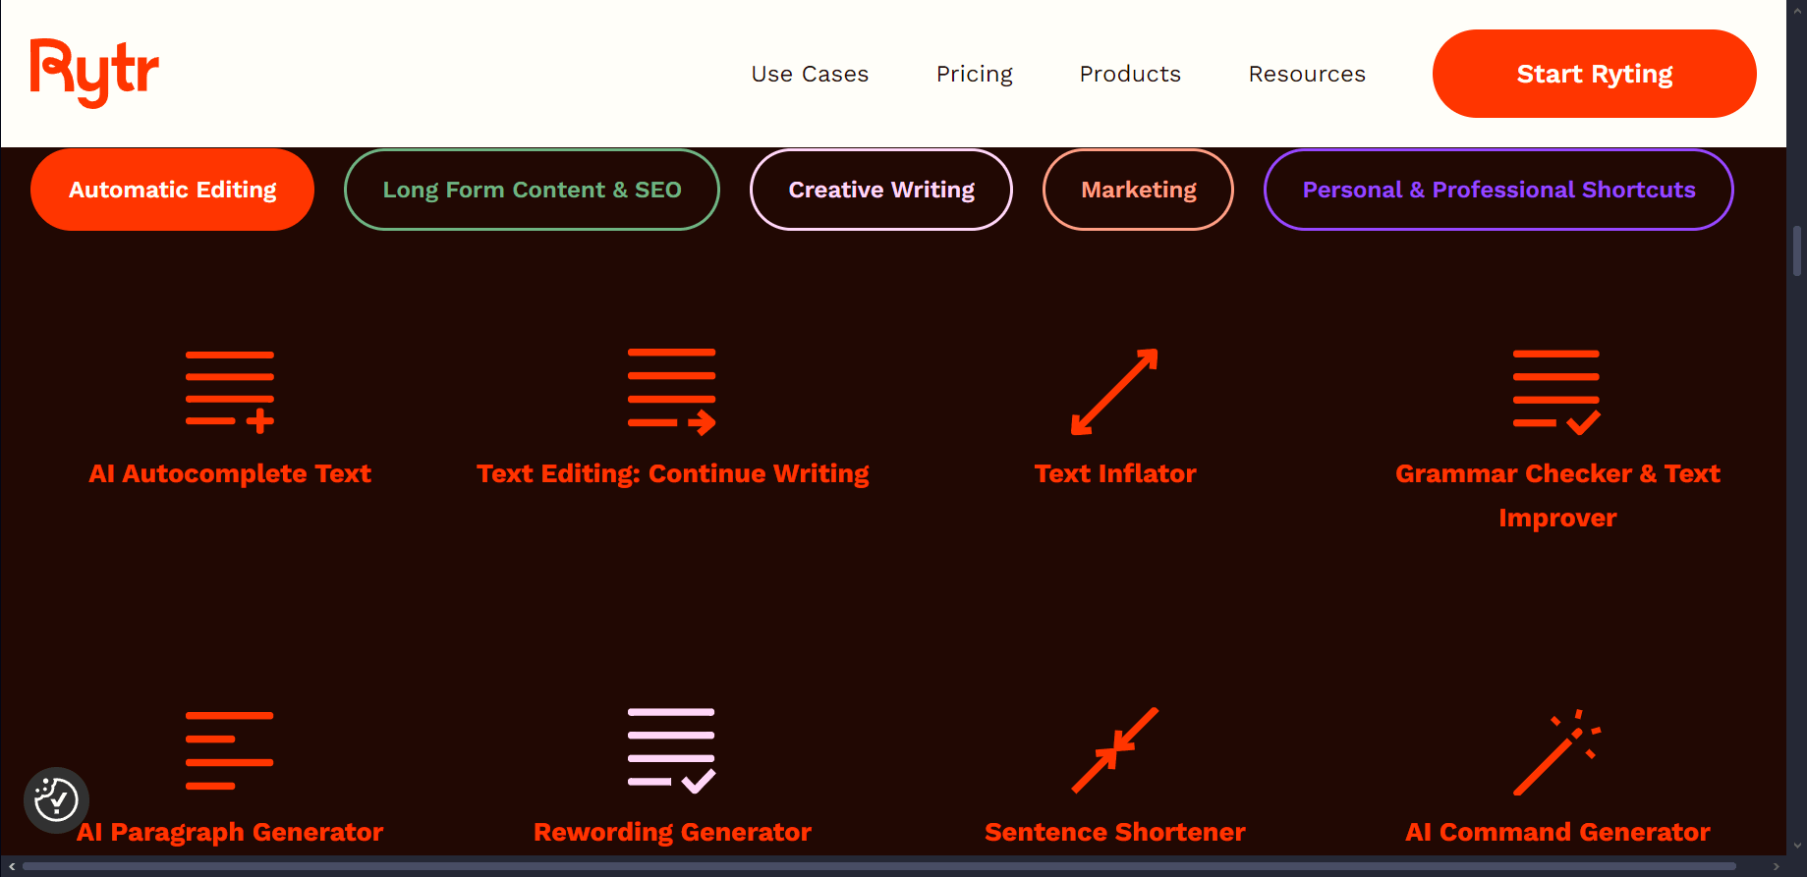Click the Text Inflator diagonal arrows icon
Viewport: 1807px width, 877px height.
pyautogui.click(x=1114, y=392)
